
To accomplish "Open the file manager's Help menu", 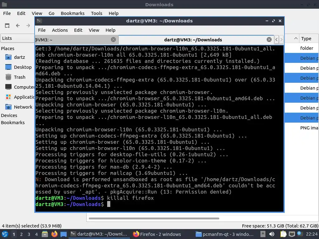I will point(113,13).
